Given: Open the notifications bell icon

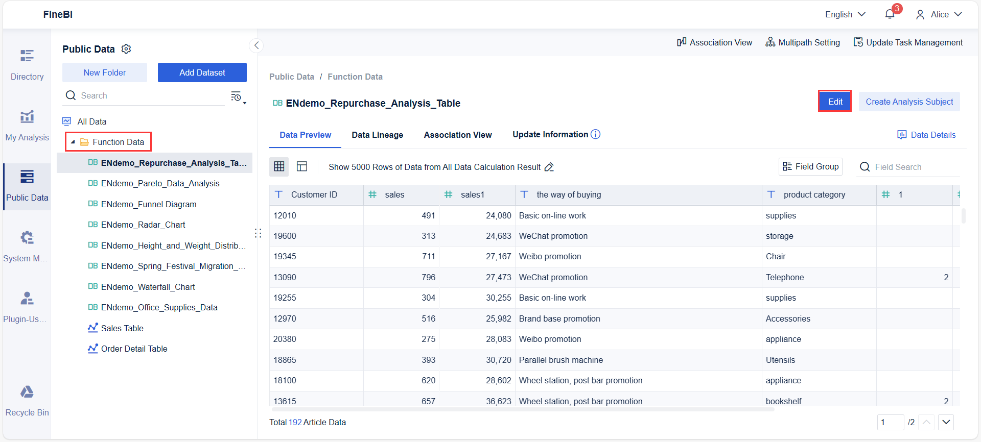Looking at the screenshot, I should pos(890,14).
